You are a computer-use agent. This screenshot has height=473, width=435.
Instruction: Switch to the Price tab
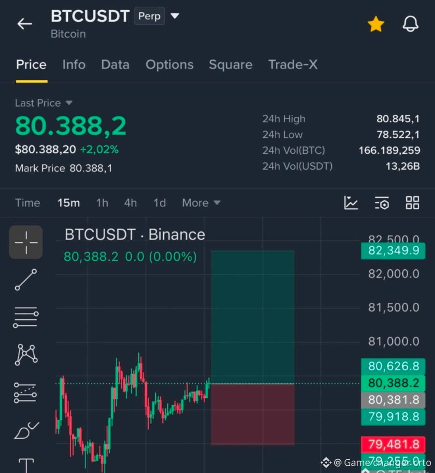click(31, 64)
